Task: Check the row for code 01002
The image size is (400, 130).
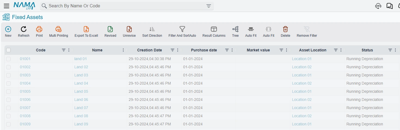Action: [8, 67]
